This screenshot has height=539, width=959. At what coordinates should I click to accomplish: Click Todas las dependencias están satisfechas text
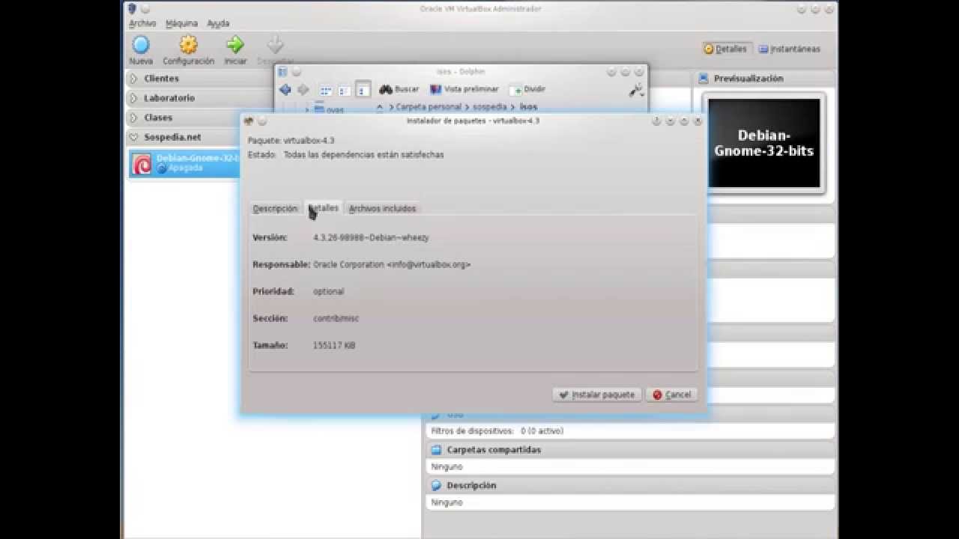[x=363, y=155]
